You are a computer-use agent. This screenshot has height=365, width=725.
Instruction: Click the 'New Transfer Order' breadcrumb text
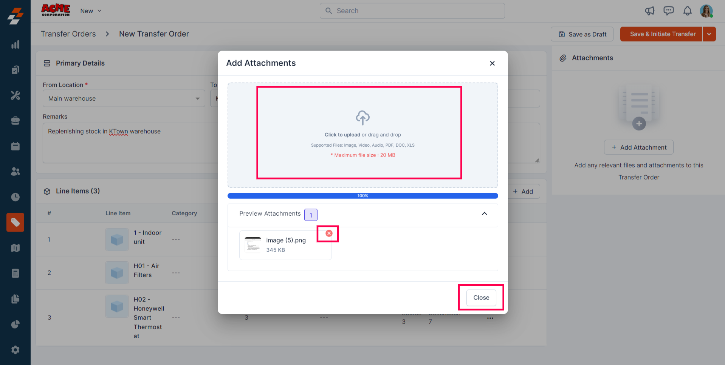[x=154, y=34]
